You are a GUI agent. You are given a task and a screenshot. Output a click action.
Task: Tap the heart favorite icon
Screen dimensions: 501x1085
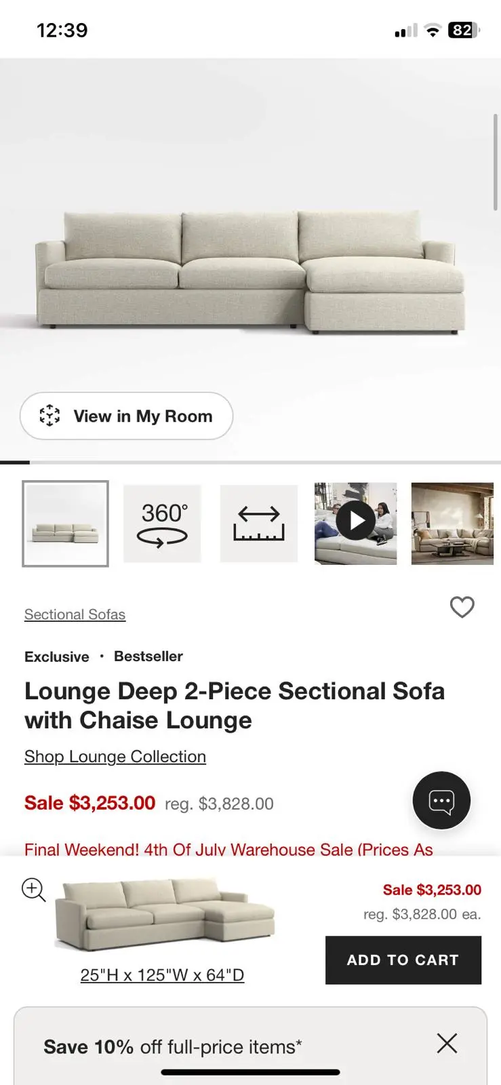point(462,607)
